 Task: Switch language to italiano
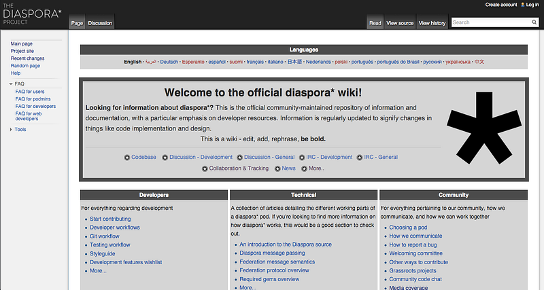275,62
